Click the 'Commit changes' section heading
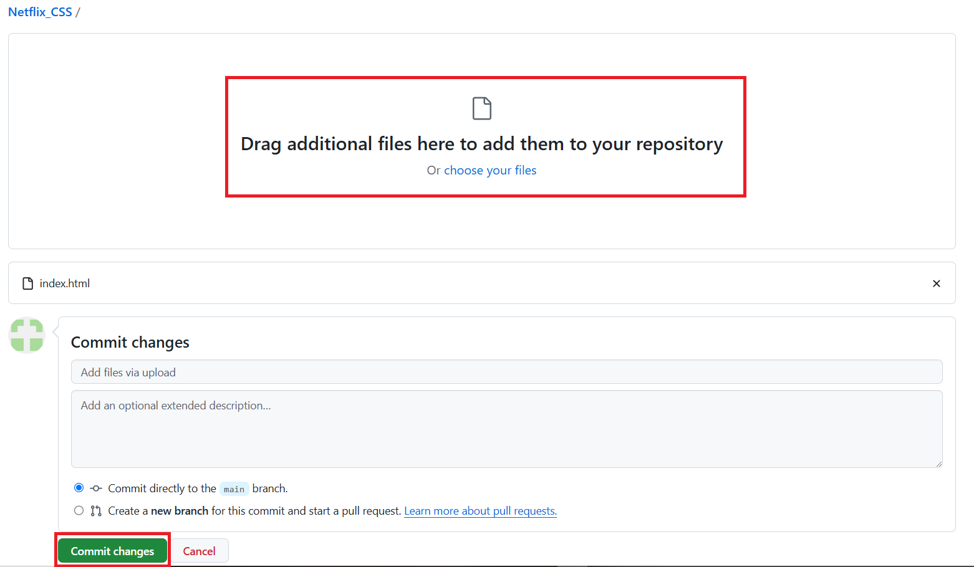This screenshot has width=974, height=567. (130, 342)
